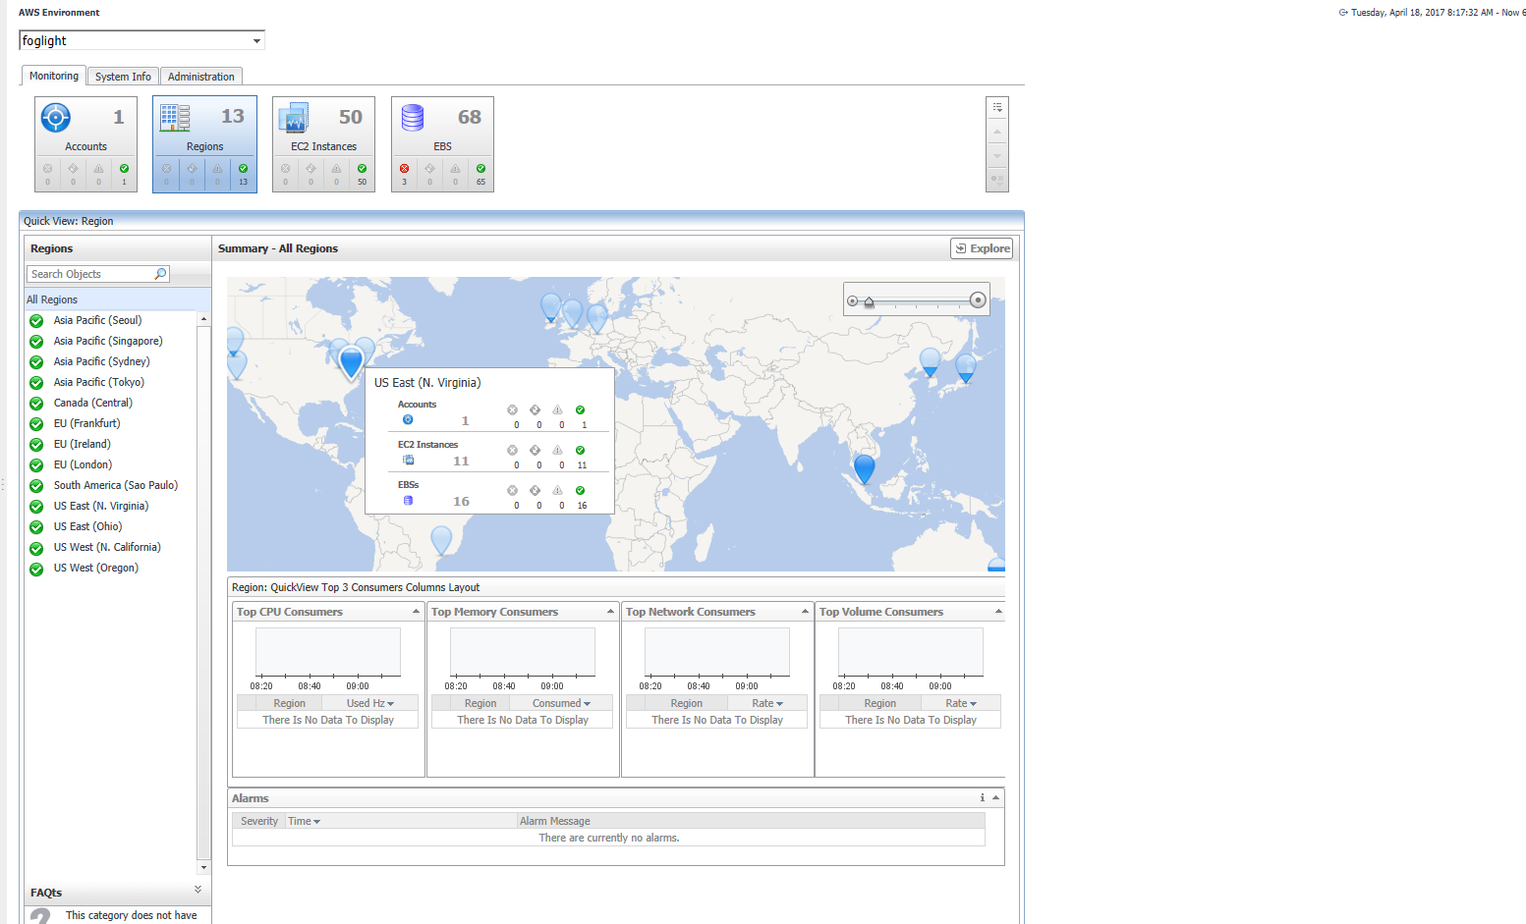Open the EBS database tile icon
The image size is (1526, 924).
(x=413, y=118)
